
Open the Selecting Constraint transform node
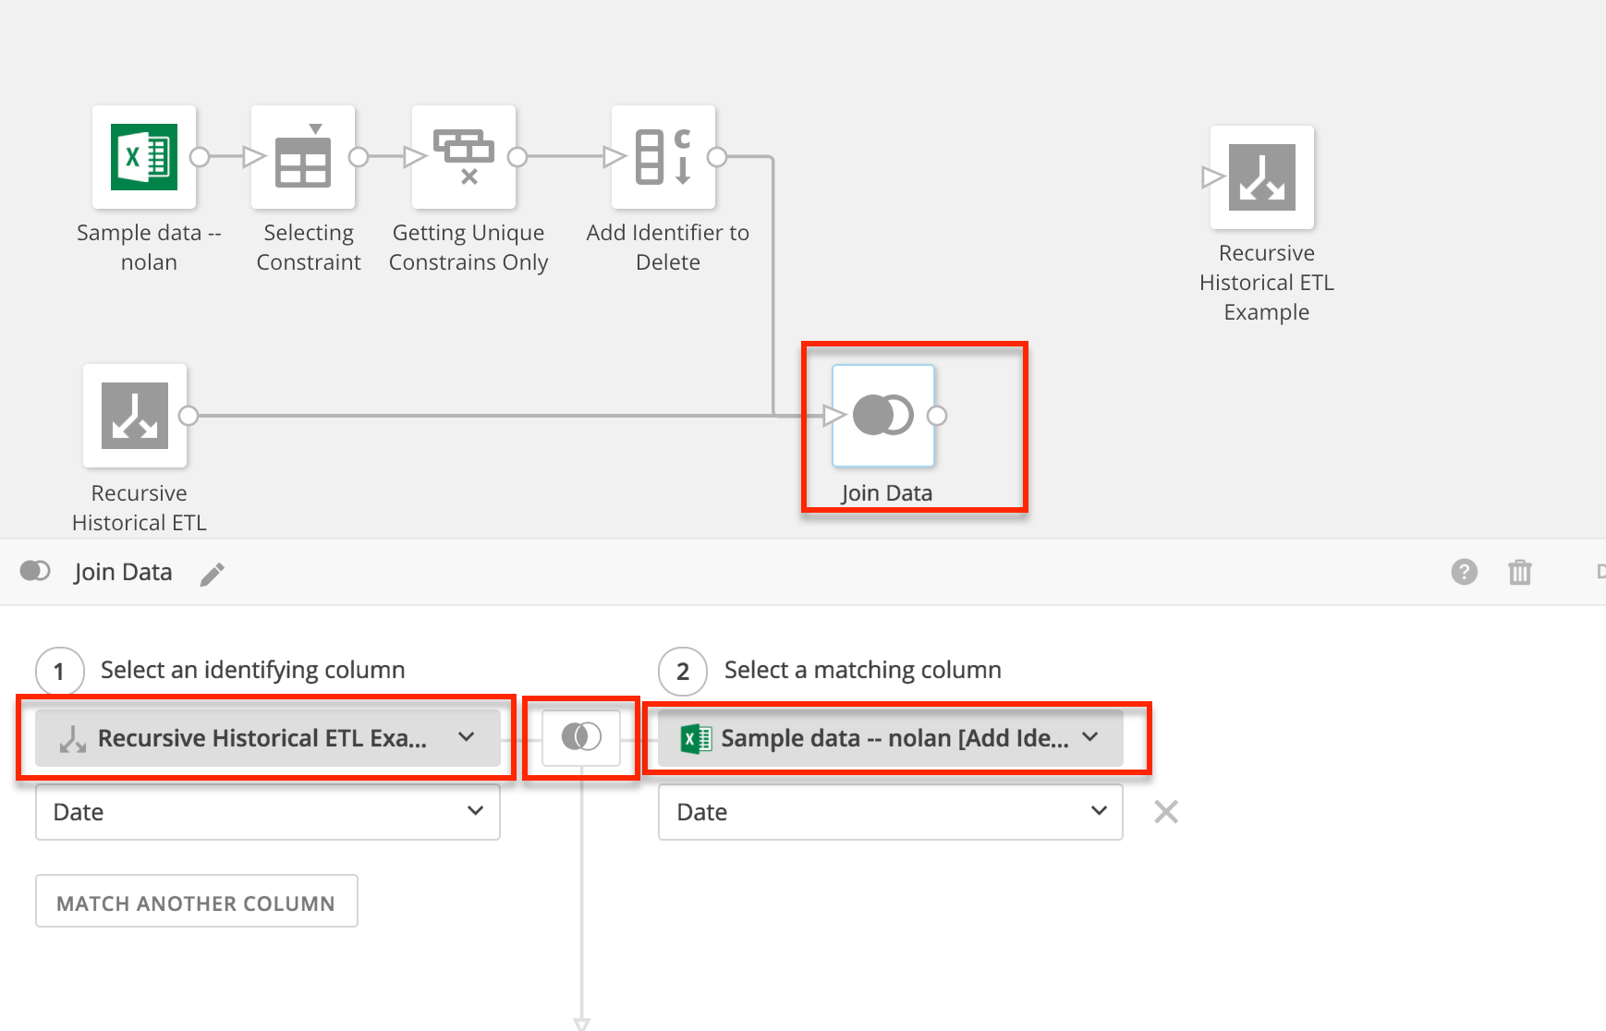point(303,157)
